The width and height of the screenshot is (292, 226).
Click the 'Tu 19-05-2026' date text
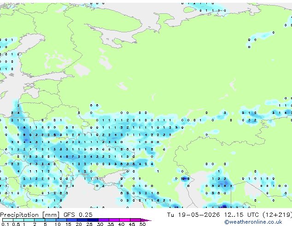[x=193, y=214]
